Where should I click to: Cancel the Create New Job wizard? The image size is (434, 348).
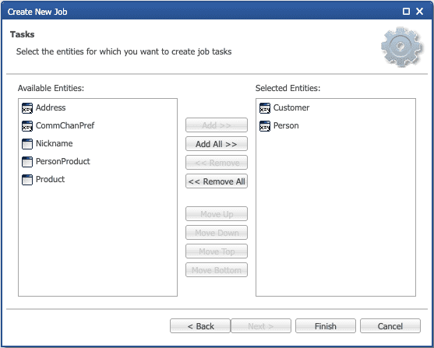(x=390, y=326)
